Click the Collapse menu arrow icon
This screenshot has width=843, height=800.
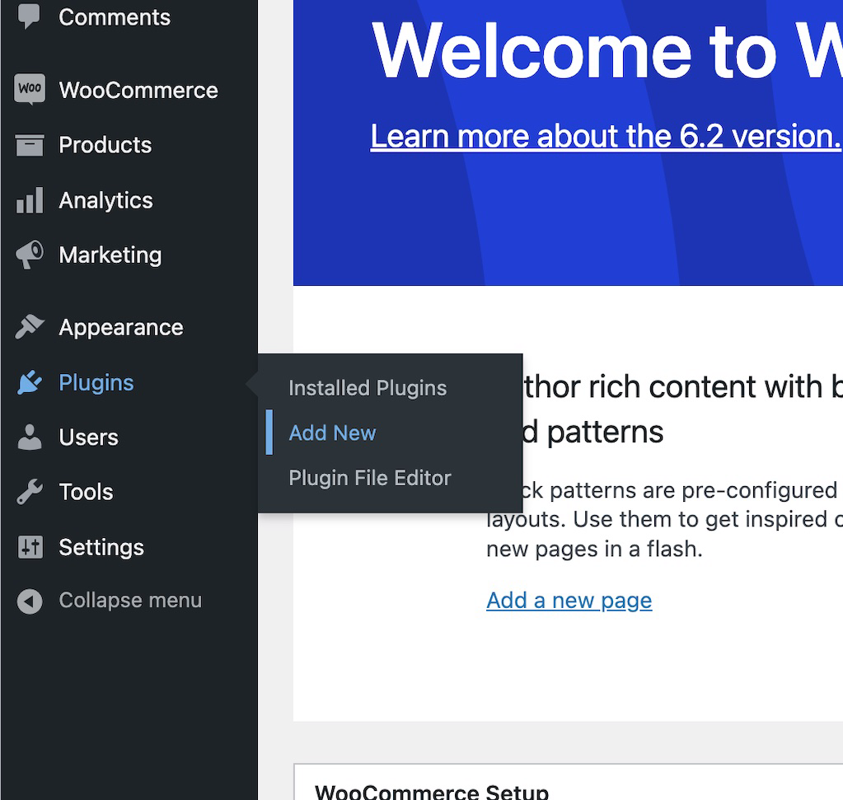point(30,601)
